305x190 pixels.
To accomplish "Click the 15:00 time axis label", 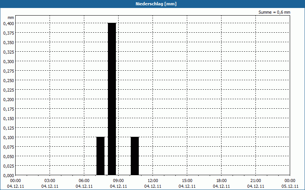I will [x=187, y=180].
